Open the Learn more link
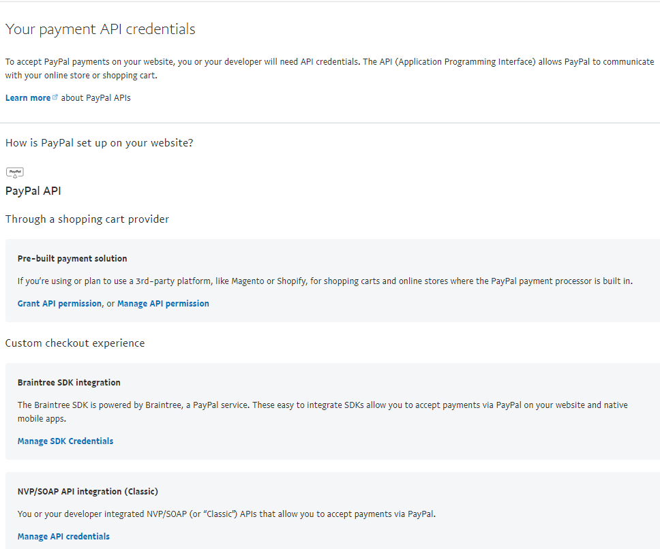 click(x=27, y=98)
